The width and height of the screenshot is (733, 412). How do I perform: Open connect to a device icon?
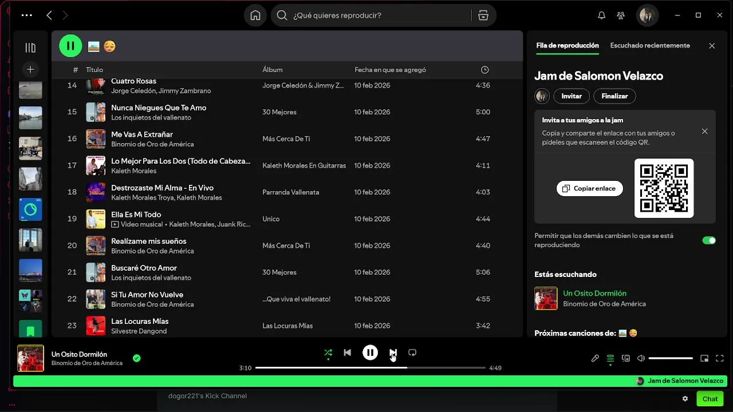(626, 358)
